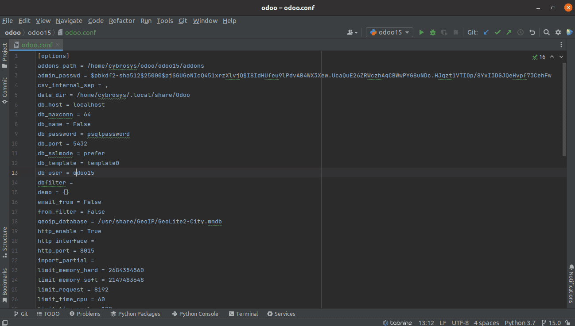Place cursor on limit_memory_hard = 2684354560 line
575x326 pixels.
click(91, 270)
